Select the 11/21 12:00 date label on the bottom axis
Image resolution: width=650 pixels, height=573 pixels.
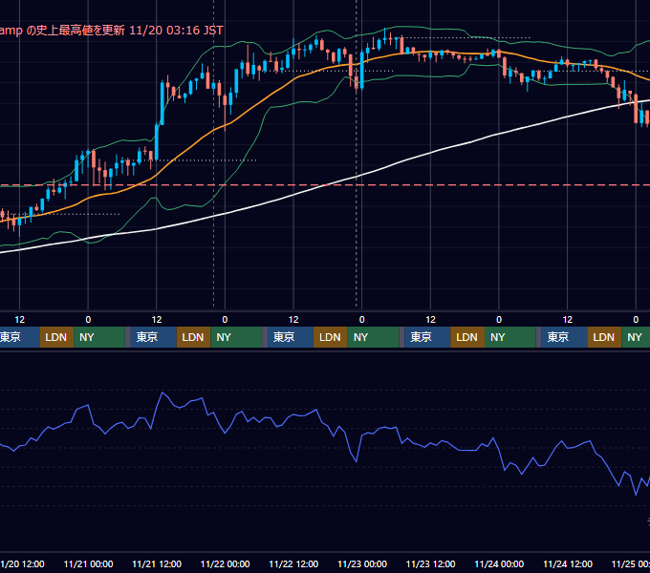click(157, 563)
